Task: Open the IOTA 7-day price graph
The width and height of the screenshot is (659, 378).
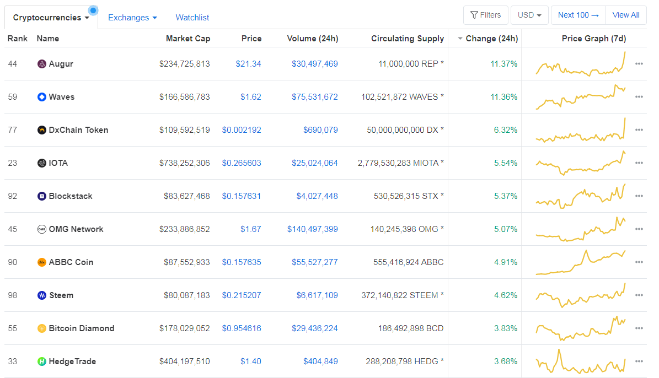Action: [580, 163]
